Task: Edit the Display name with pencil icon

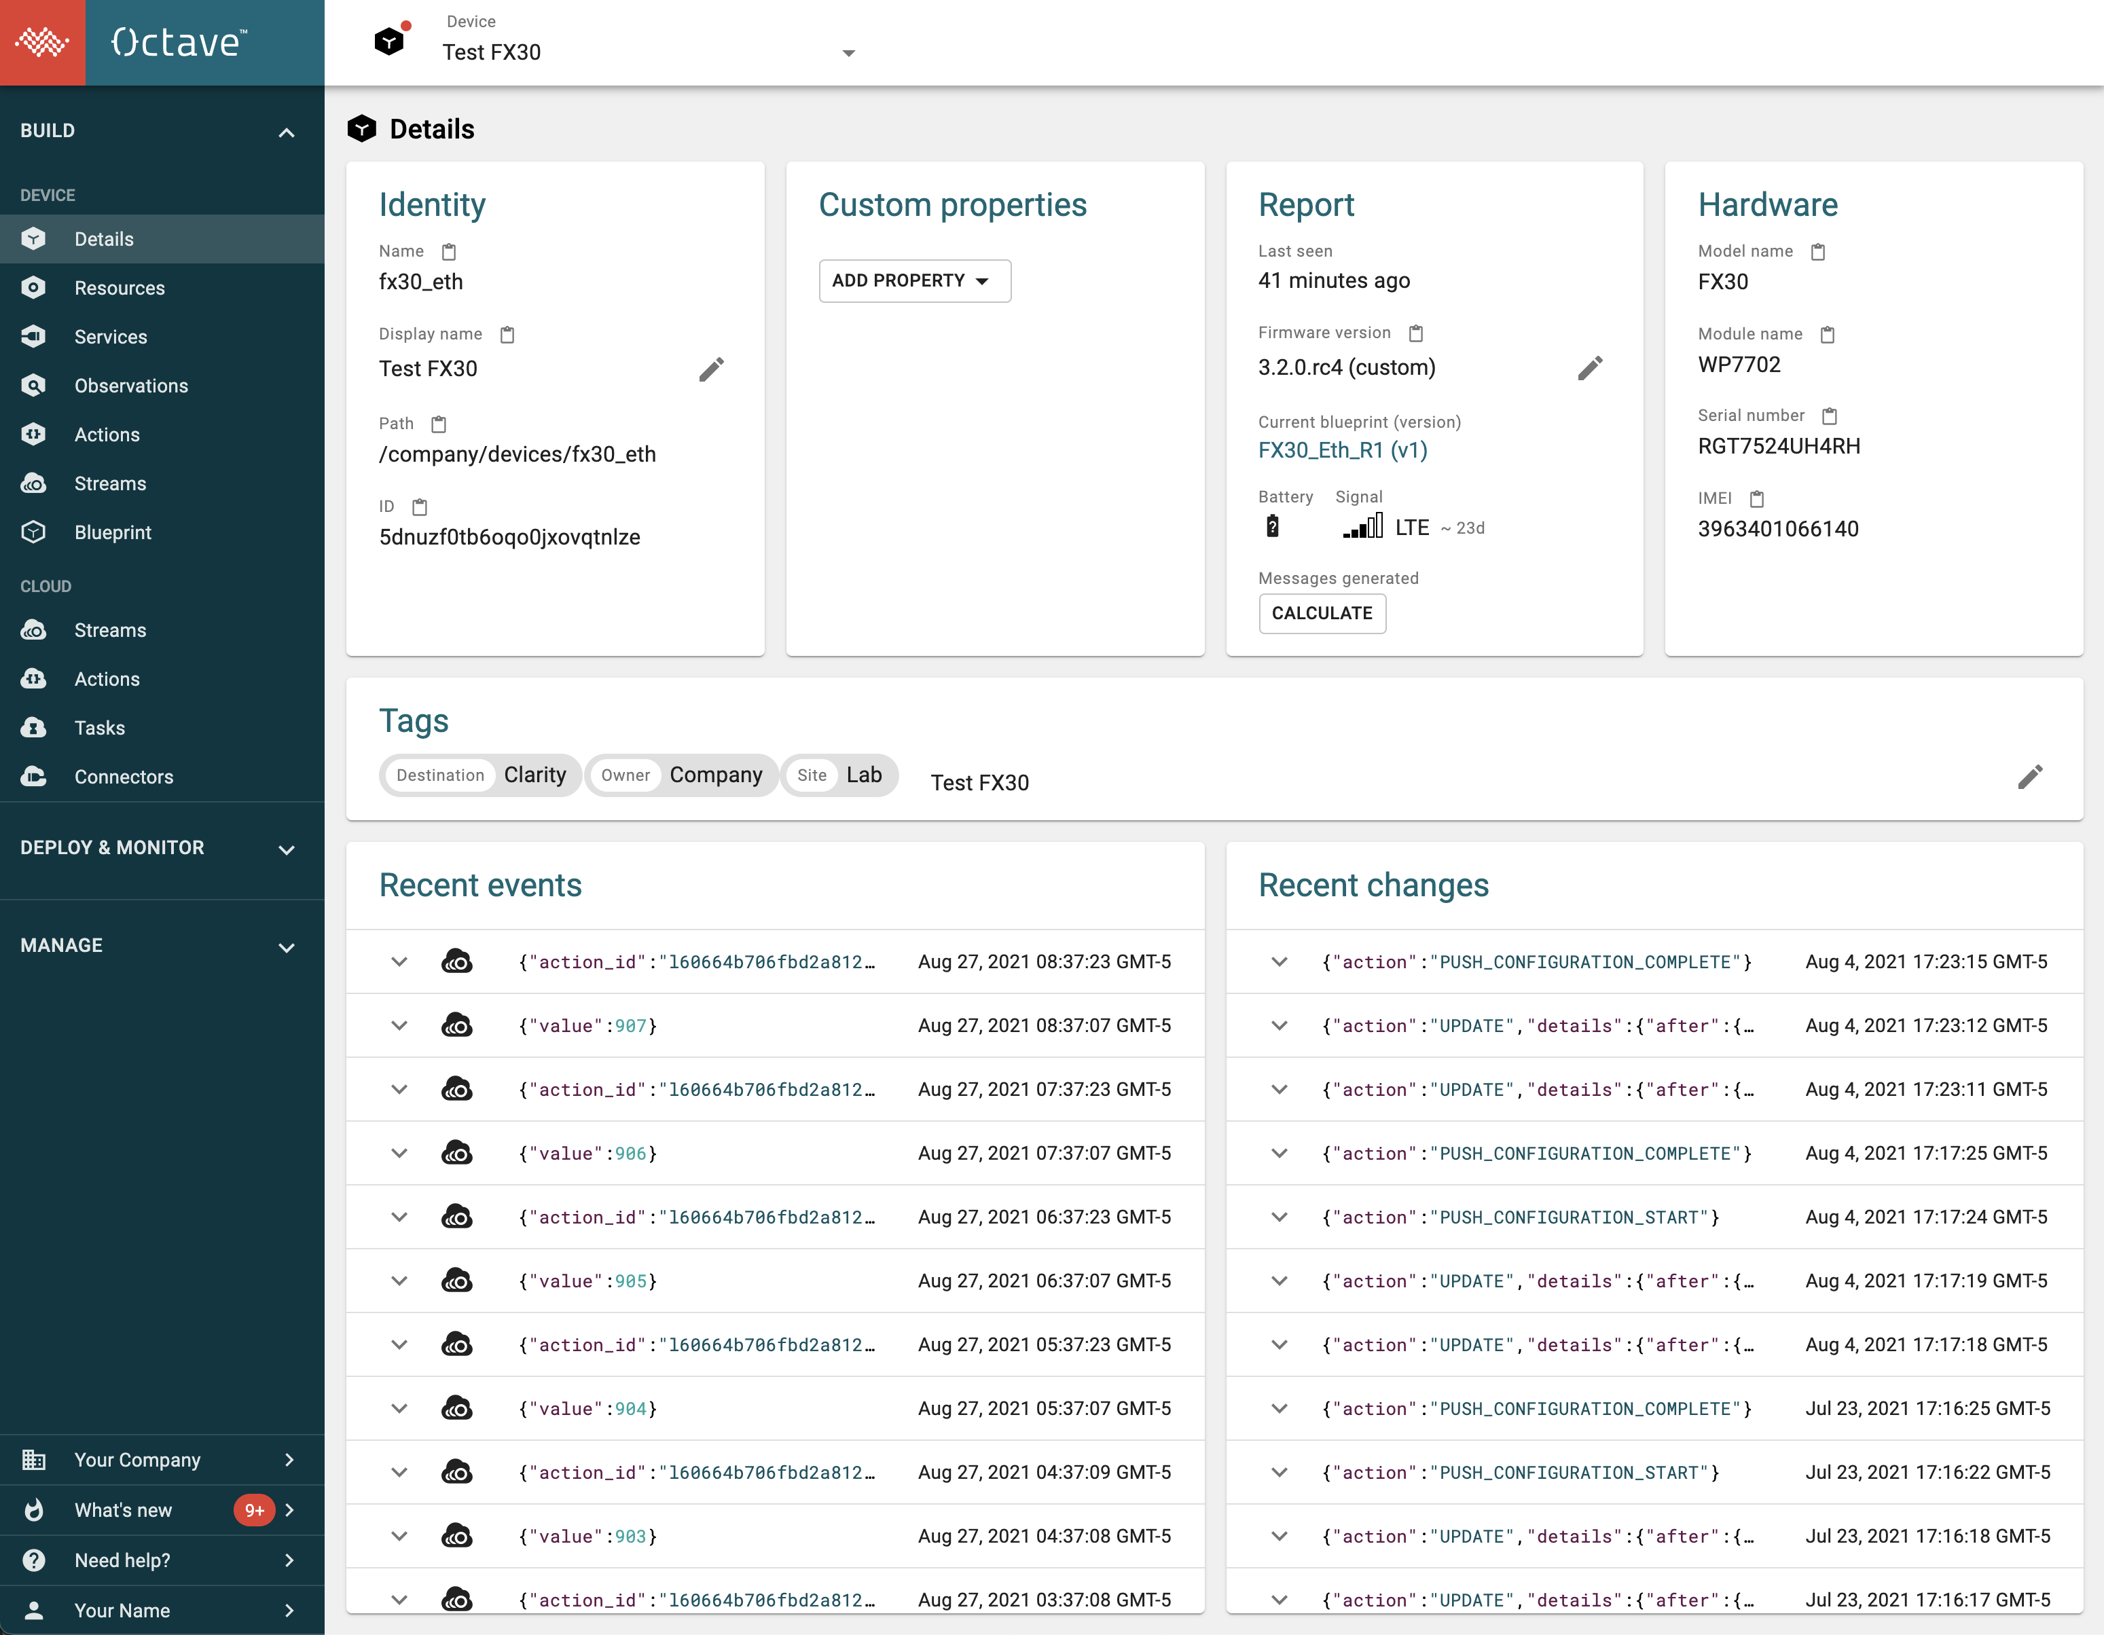Action: 711,369
